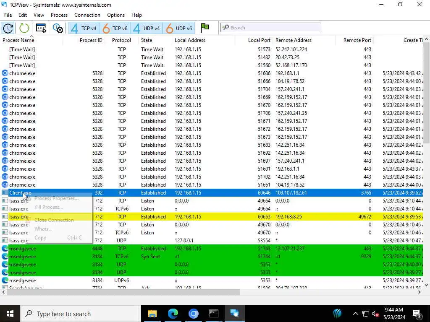Choose Whois in context menu
The image size is (430, 322).
43,229
